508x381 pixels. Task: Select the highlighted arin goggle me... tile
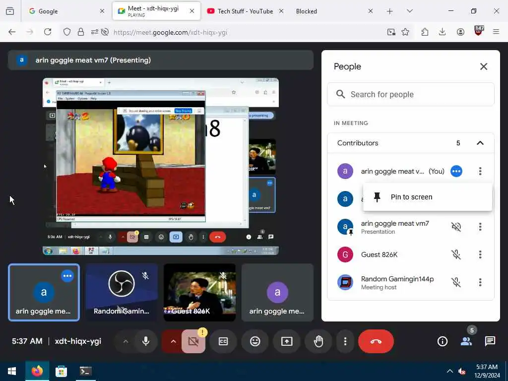[x=44, y=293]
